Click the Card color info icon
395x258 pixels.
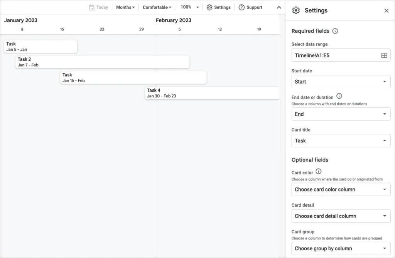tap(318, 172)
